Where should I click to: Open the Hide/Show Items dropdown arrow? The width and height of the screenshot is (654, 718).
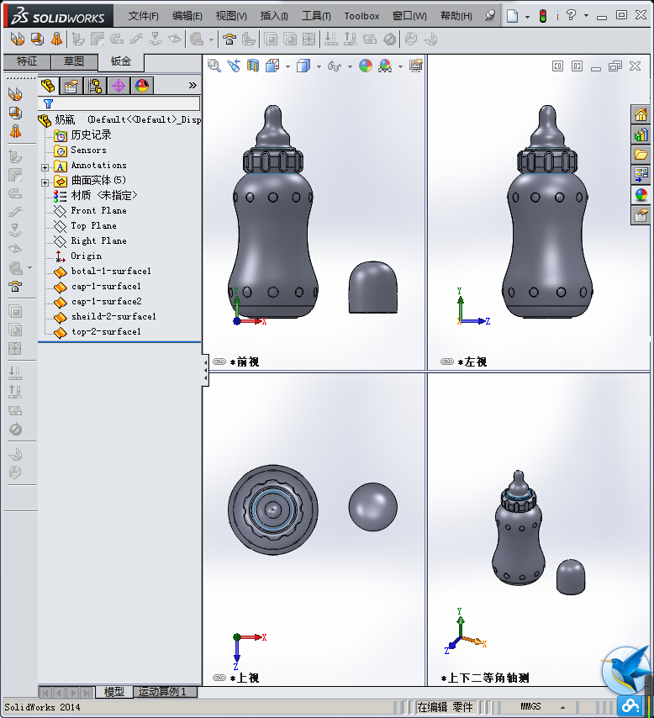350,67
